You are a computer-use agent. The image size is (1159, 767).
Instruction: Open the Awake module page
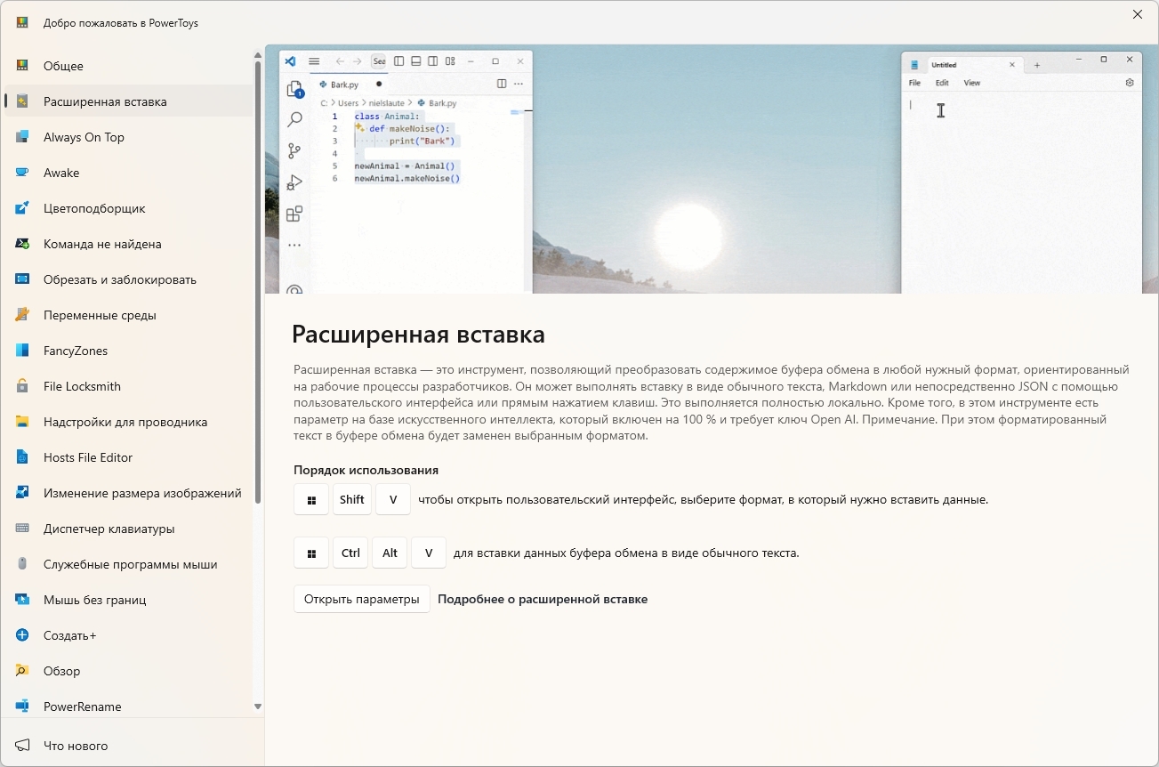click(x=129, y=173)
